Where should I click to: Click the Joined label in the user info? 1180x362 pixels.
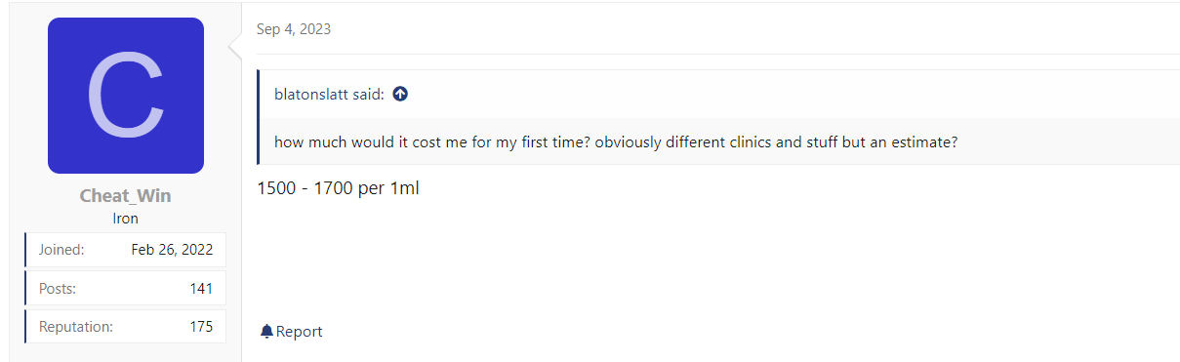[61, 250]
